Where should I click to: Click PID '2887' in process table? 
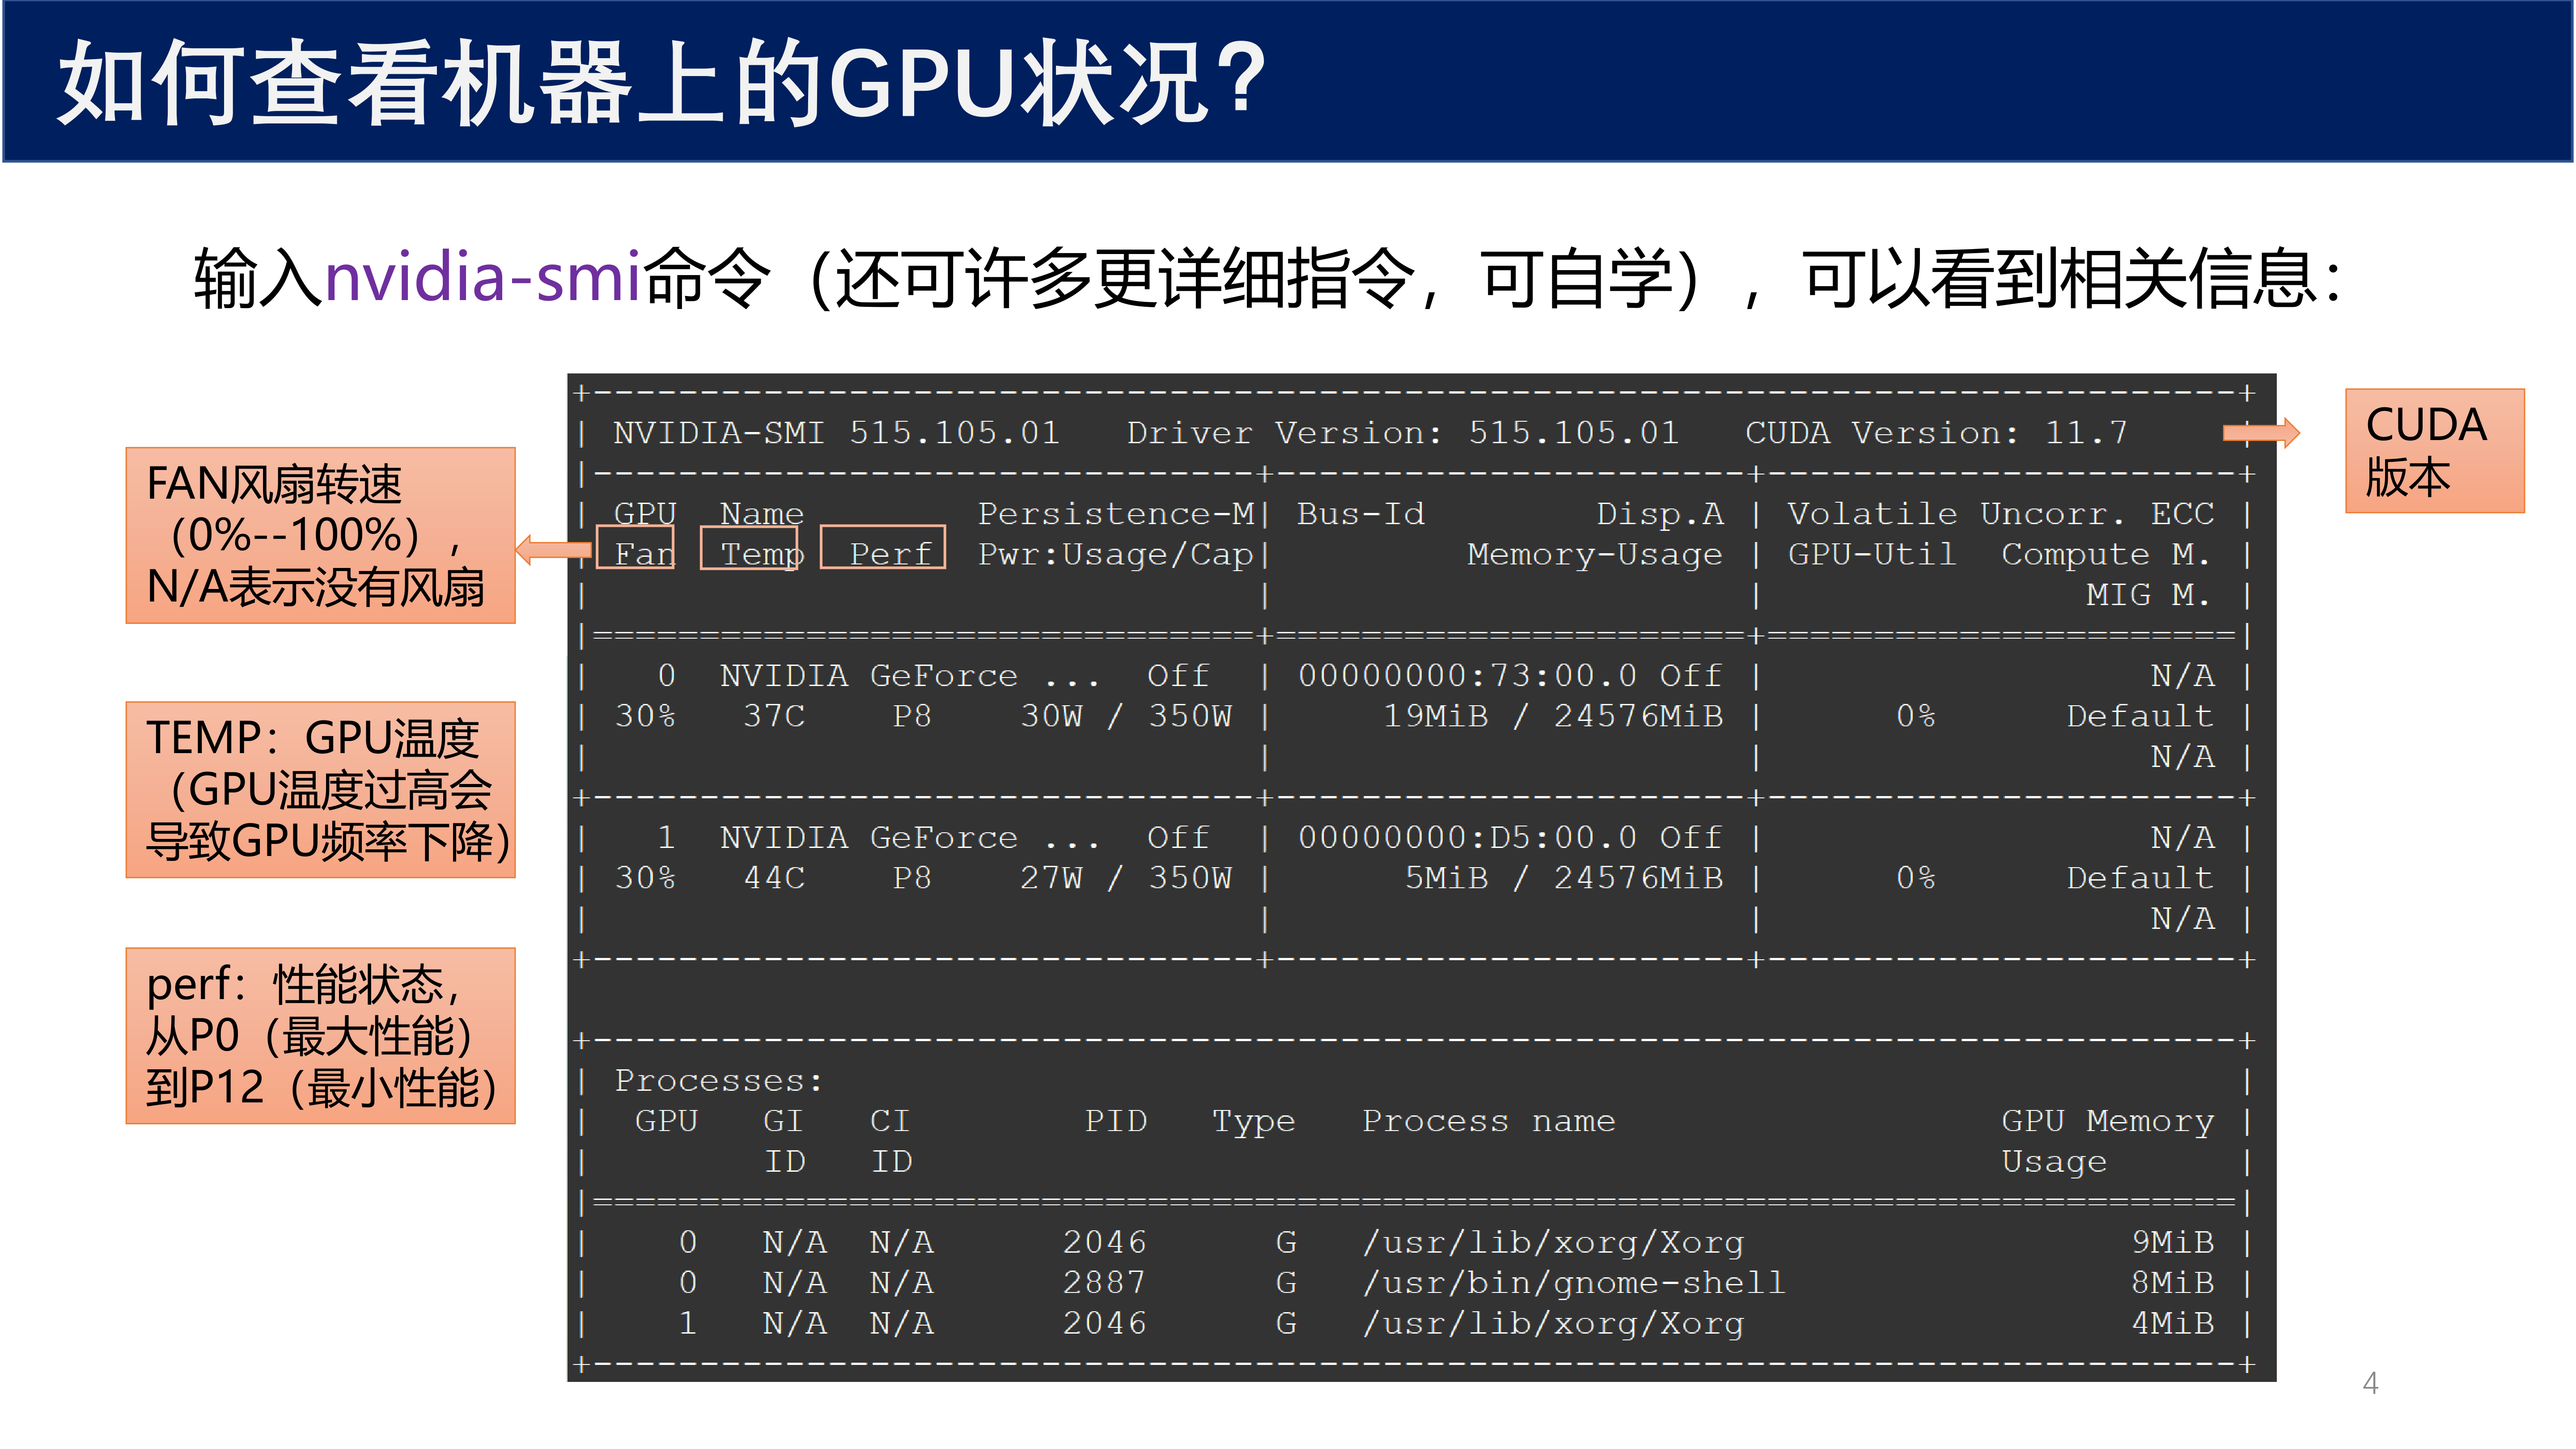(1105, 1283)
